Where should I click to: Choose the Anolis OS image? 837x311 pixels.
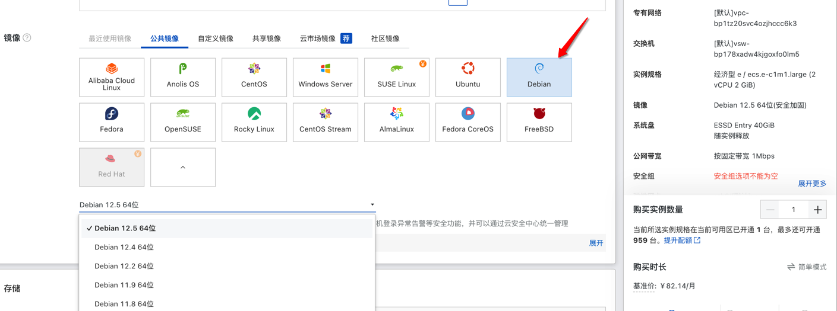(183, 77)
